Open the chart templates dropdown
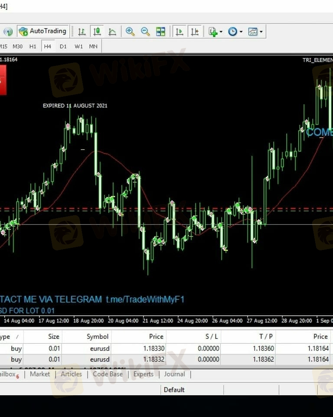This screenshot has width=333, height=417. [x=255, y=31]
